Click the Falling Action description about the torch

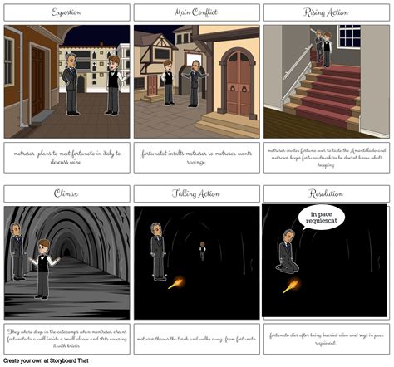click(x=197, y=339)
